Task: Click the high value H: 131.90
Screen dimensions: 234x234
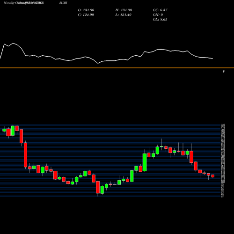Action: [x=124, y=10]
